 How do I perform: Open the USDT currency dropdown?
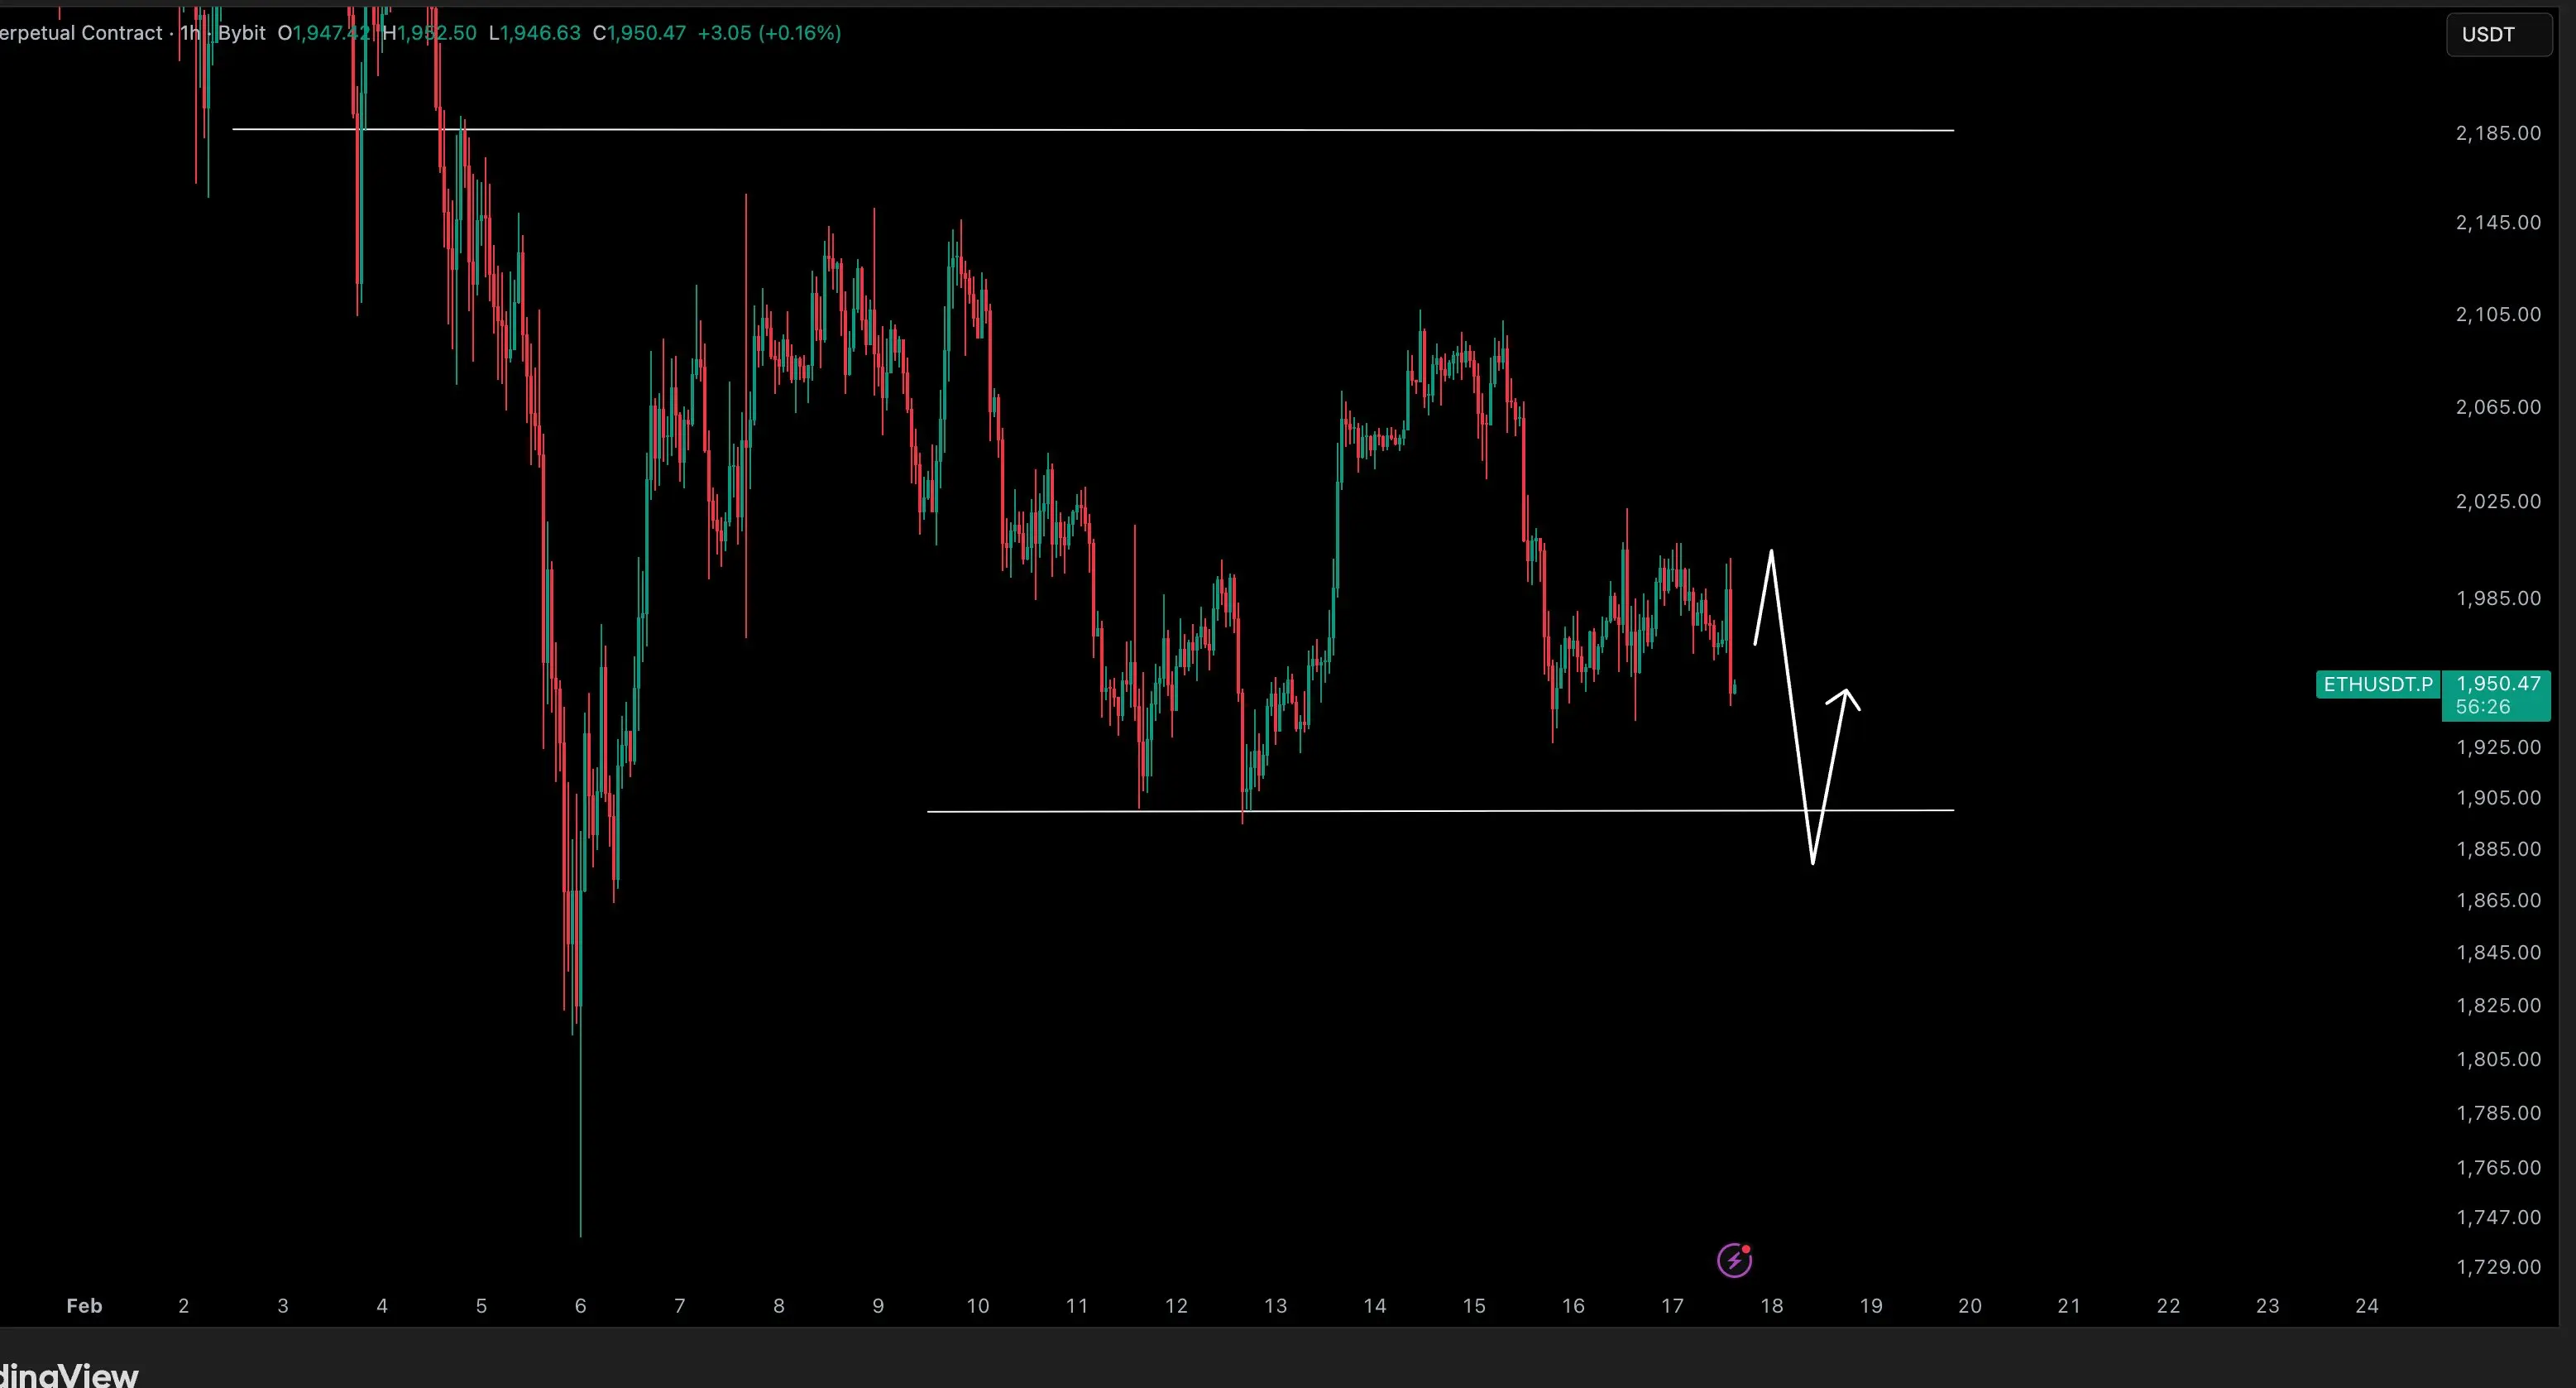[x=2497, y=35]
